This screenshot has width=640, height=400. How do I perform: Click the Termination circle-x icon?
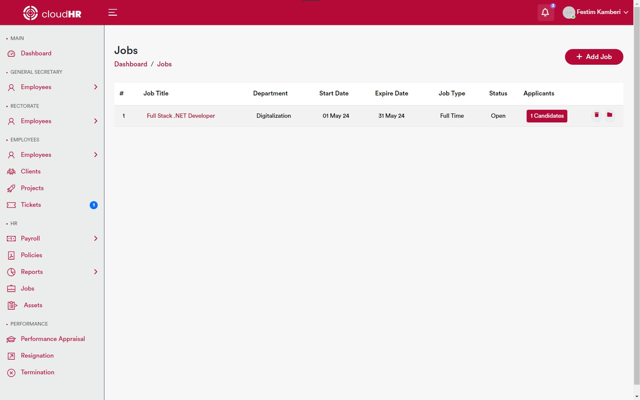[x=11, y=373]
